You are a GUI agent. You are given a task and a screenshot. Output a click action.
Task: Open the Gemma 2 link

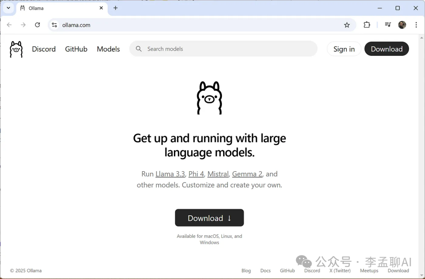pos(247,174)
